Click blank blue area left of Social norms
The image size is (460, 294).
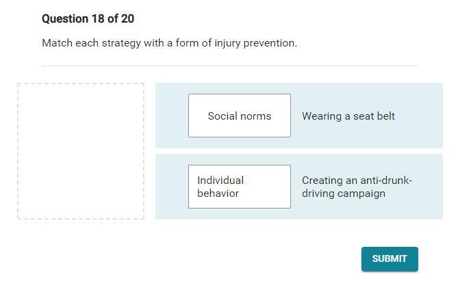click(x=172, y=116)
